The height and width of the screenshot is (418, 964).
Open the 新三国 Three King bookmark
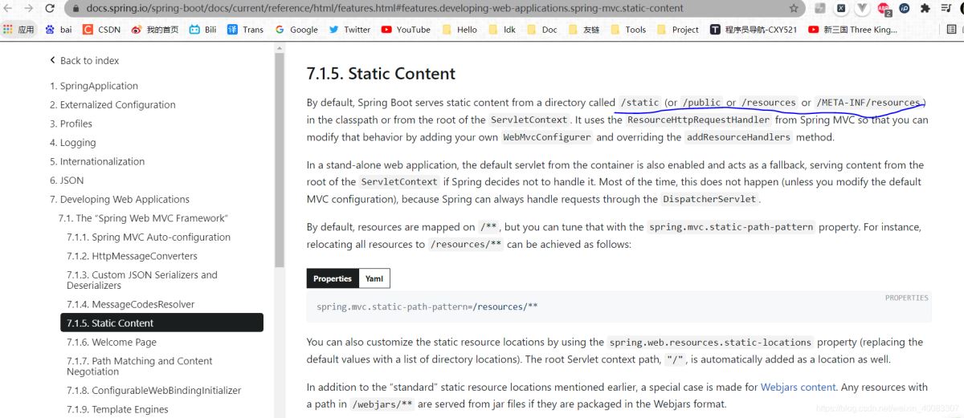853,30
